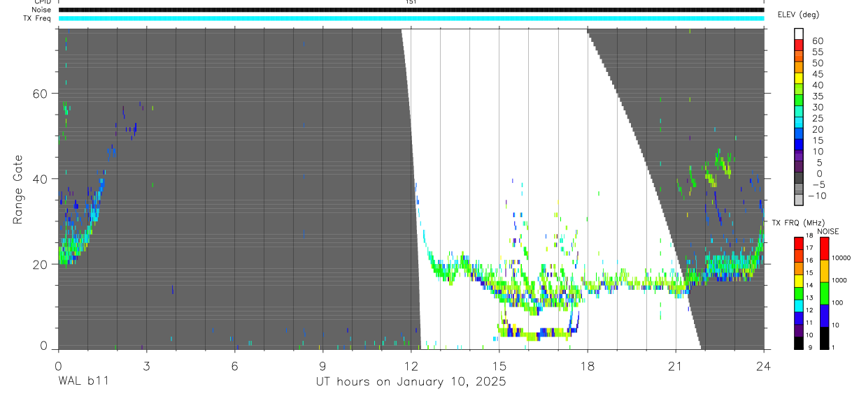The image size is (859, 396).
Task: Click the '151' CPID value above the plot
Action: click(x=411, y=2)
